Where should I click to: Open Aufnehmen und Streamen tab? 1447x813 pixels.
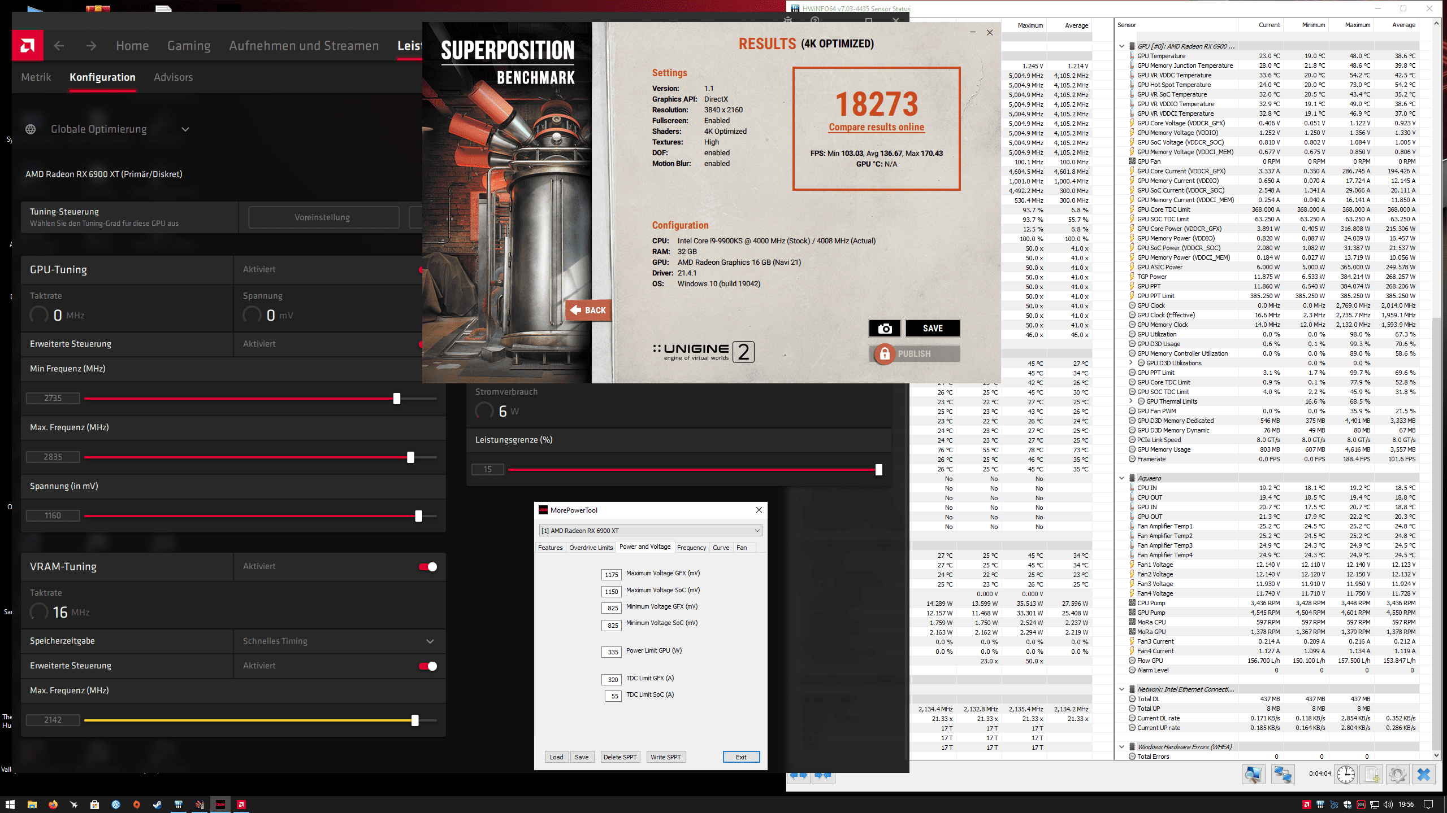click(304, 46)
